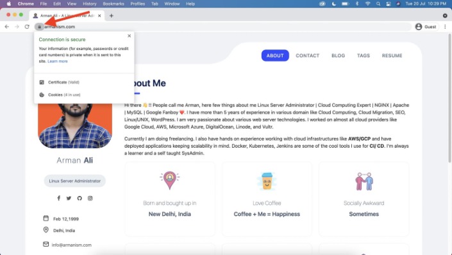Open Chrome three-dot menu
This screenshot has height=255, width=452.
[x=445, y=26]
